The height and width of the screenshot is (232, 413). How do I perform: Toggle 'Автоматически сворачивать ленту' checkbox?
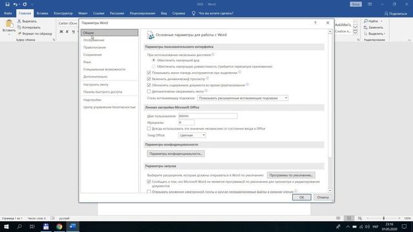[149, 92]
